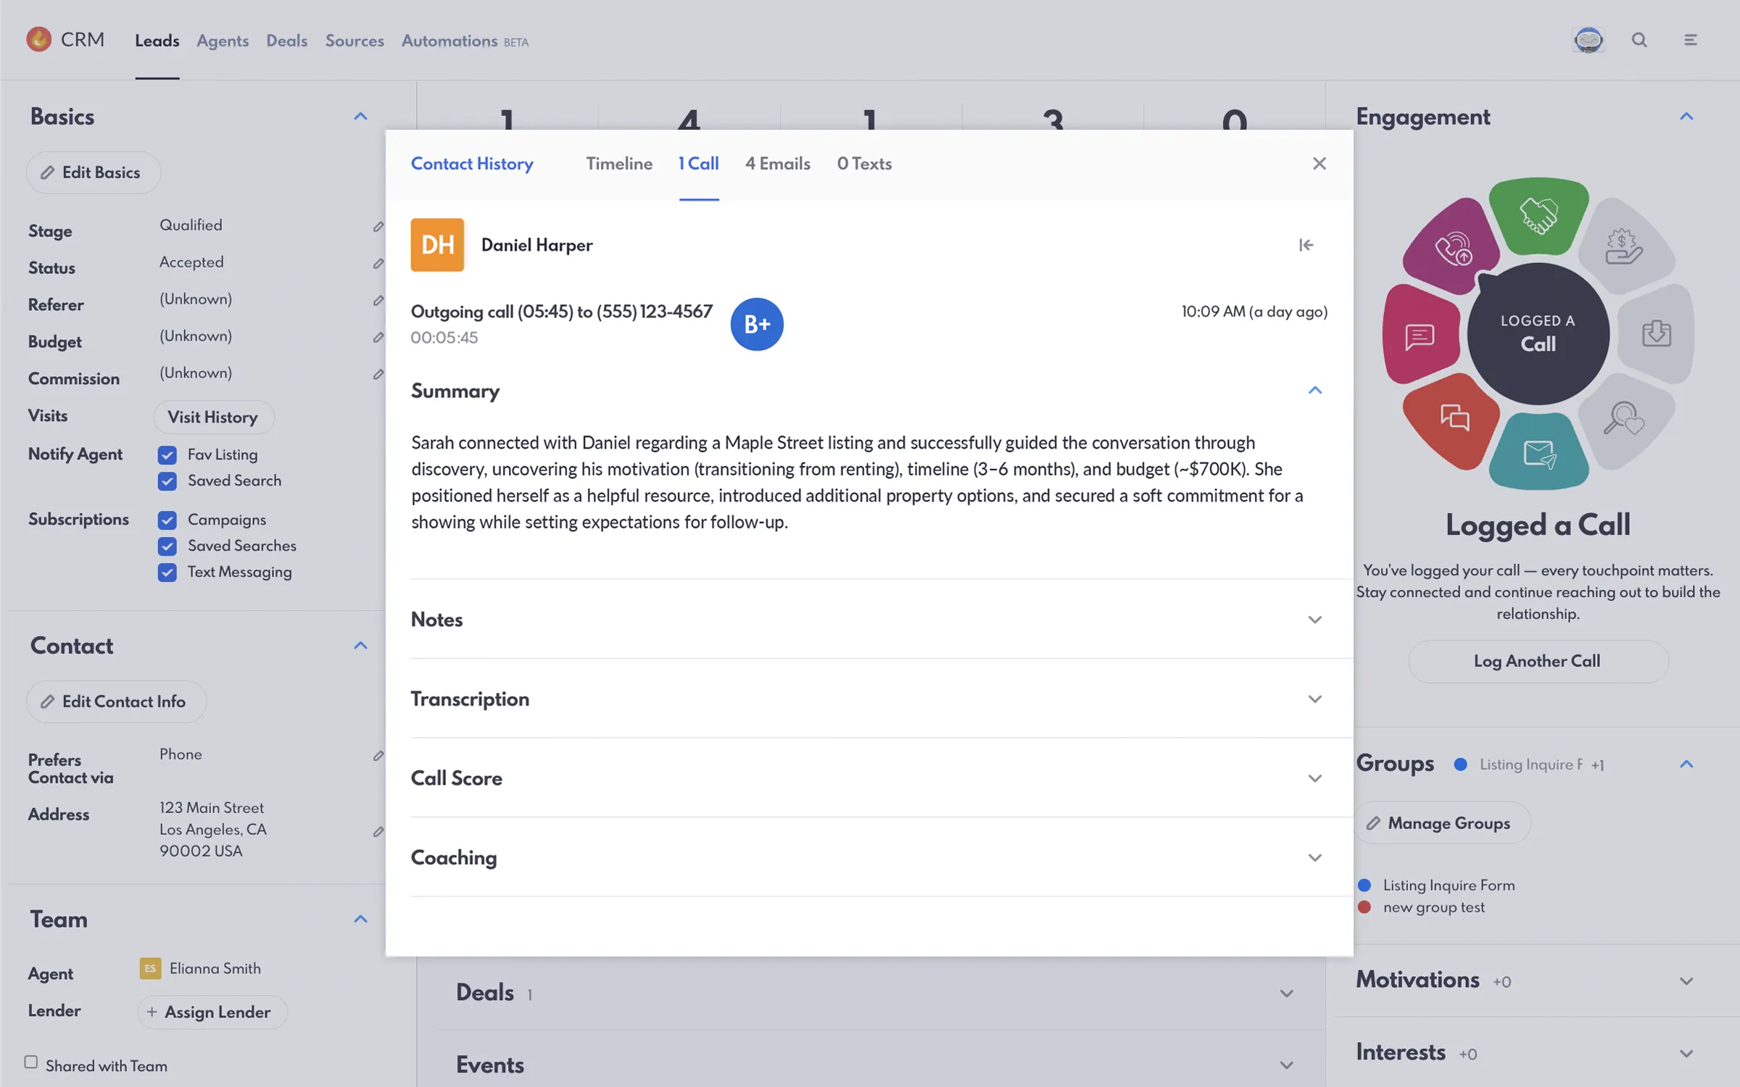Click the search magnifier icon in header

click(x=1639, y=40)
